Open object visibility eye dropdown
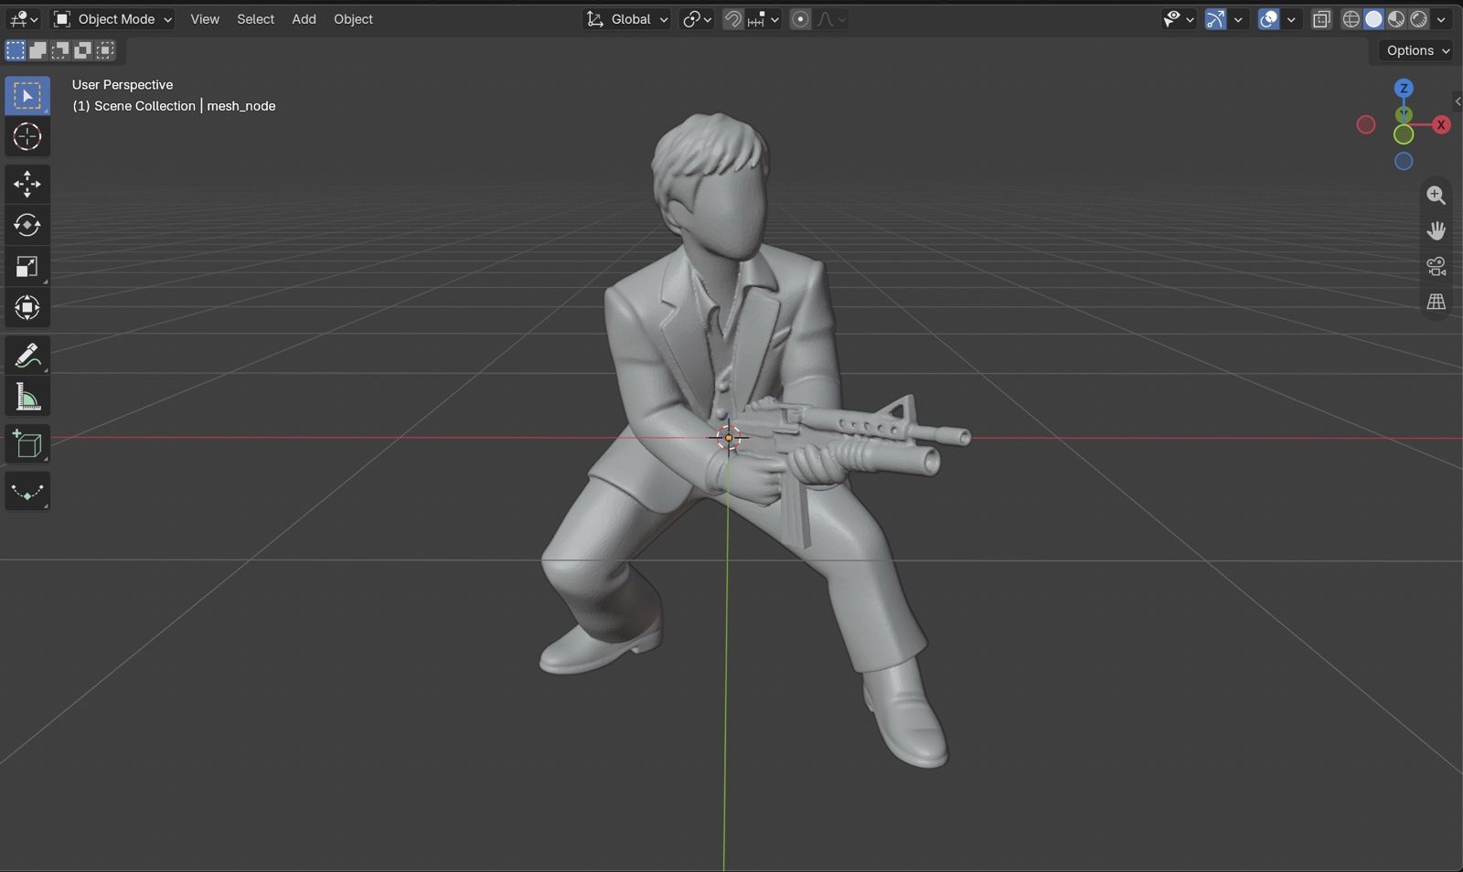This screenshot has height=872, width=1463. [1178, 19]
